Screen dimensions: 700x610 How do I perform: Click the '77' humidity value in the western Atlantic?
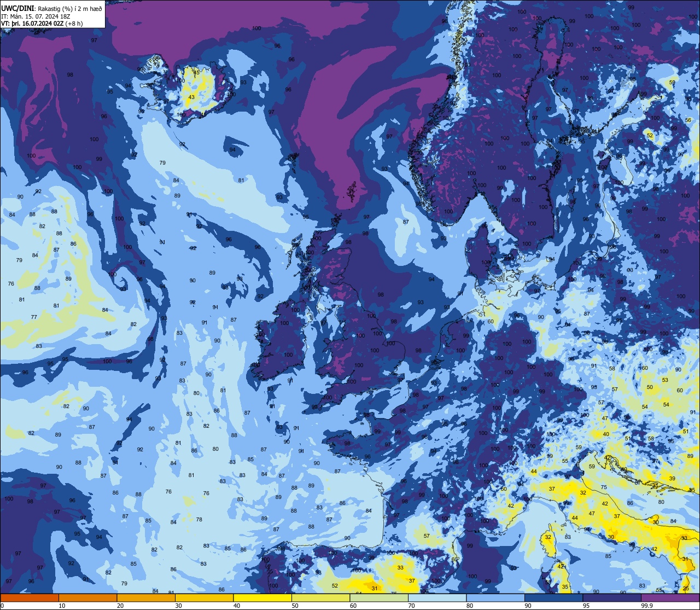pyautogui.click(x=34, y=317)
